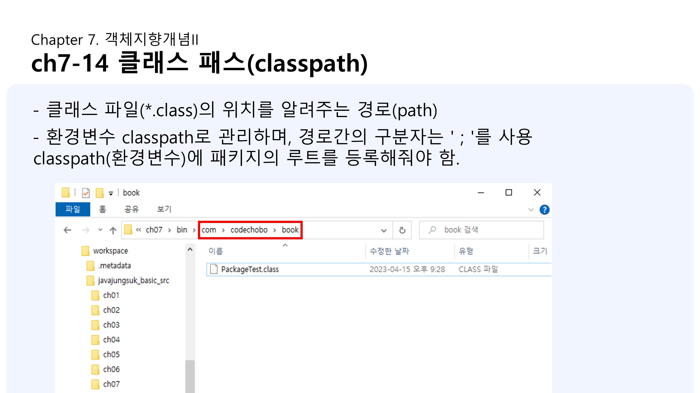Navigate to ch07 in the breadcrumb
Image resolution: width=700 pixels, height=393 pixels.
tap(154, 230)
